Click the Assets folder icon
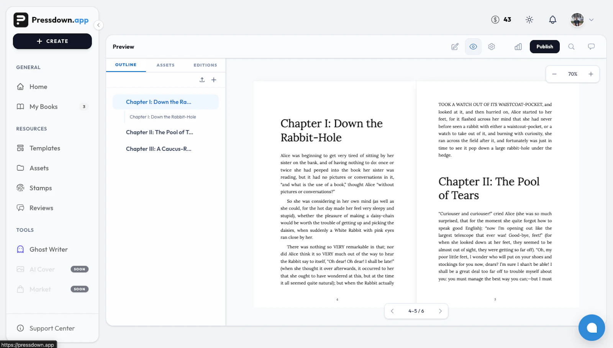 coord(20,168)
